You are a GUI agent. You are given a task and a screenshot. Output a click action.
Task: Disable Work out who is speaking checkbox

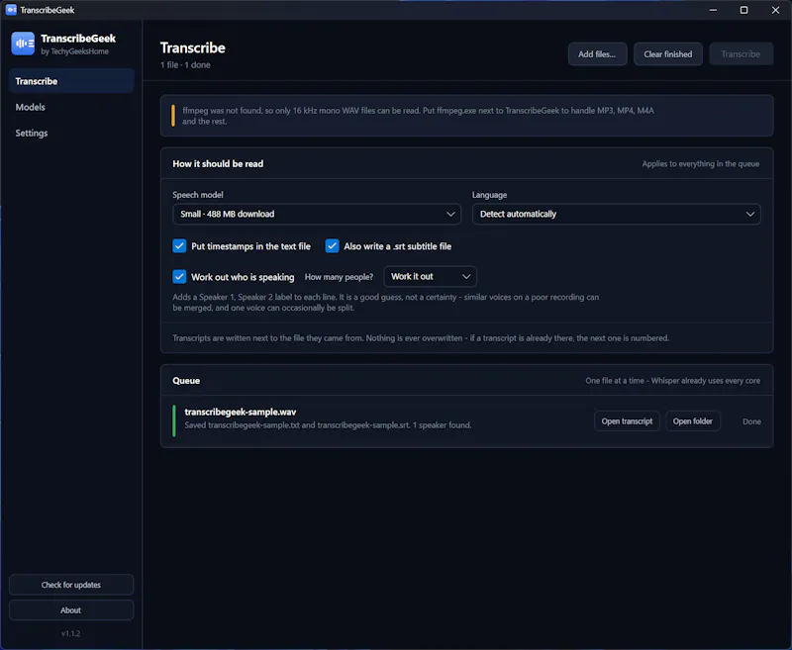coord(179,277)
